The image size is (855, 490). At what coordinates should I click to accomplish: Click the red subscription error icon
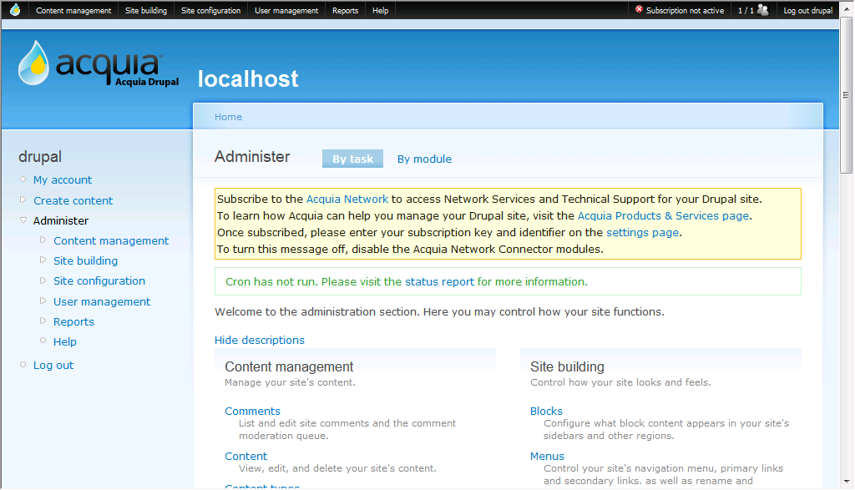(x=639, y=9)
